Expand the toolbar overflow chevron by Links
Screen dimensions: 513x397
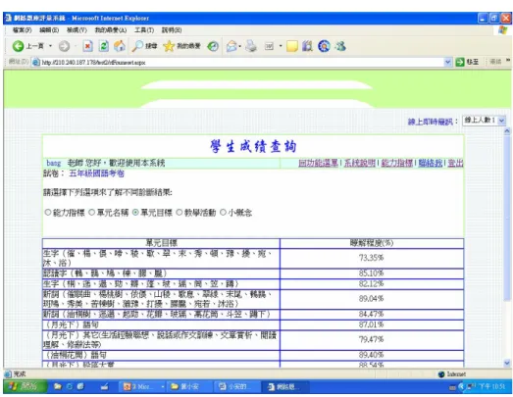pos(508,60)
